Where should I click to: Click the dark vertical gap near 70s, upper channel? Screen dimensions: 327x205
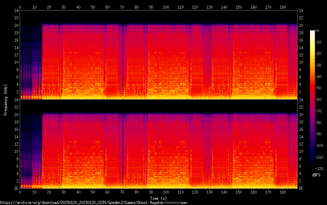click(123, 62)
